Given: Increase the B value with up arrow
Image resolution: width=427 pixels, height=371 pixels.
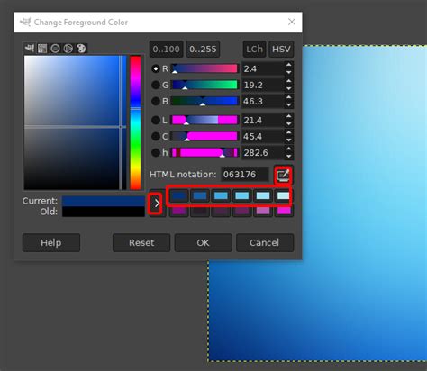Looking at the screenshot, I should pyautogui.click(x=288, y=97).
